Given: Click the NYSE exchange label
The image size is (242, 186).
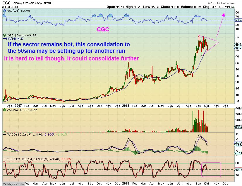Looking at the screenshot, I should [48, 3].
